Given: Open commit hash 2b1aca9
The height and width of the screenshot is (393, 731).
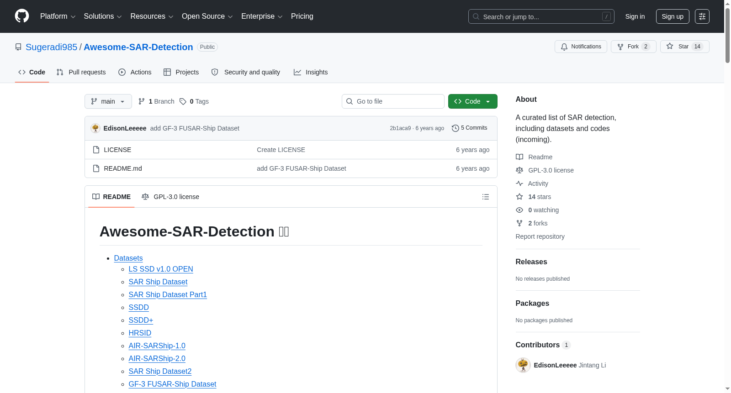Looking at the screenshot, I should (x=400, y=128).
